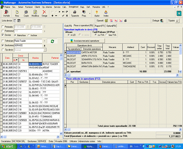Image resolution: width=183 pixels, height=149 pixels.
Task: Toggle the Tehnician filter checkbox
Action: tap(2, 41)
